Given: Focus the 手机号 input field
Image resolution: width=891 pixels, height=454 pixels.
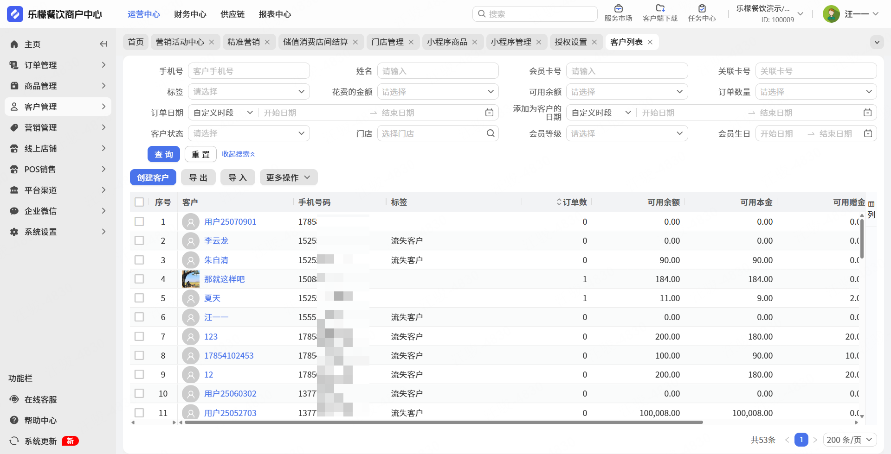Looking at the screenshot, I should coord(249,71).
